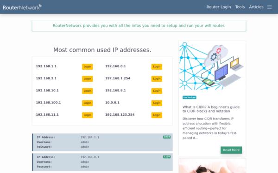
Task: Click the Read More button
Action: pos(231,150)
